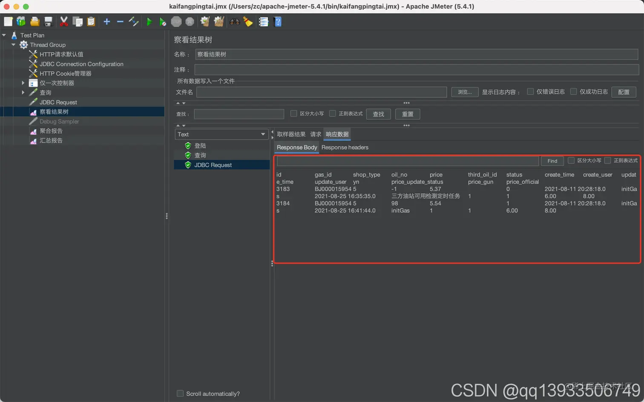Image resolution: width=644 pixels, height=402 pixels.
Task: Open Search with binoculars icon
Action: [235, 22]
